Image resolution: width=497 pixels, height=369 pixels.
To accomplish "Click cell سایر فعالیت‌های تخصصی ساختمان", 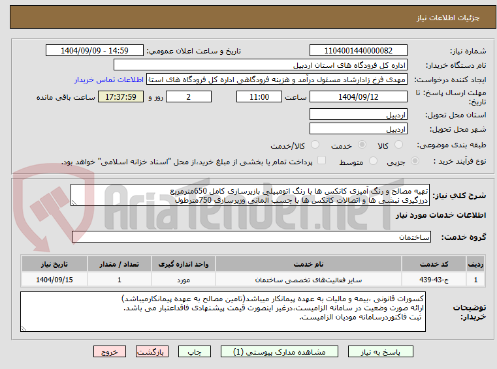I will point(308,280).
